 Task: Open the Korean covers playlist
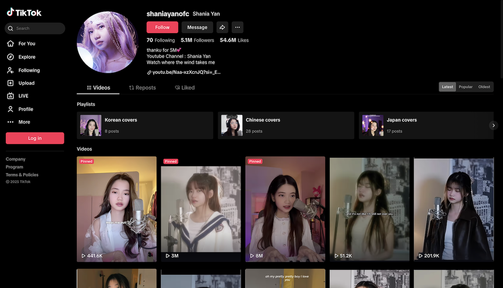pyautogui.click(x=145, y=125)
